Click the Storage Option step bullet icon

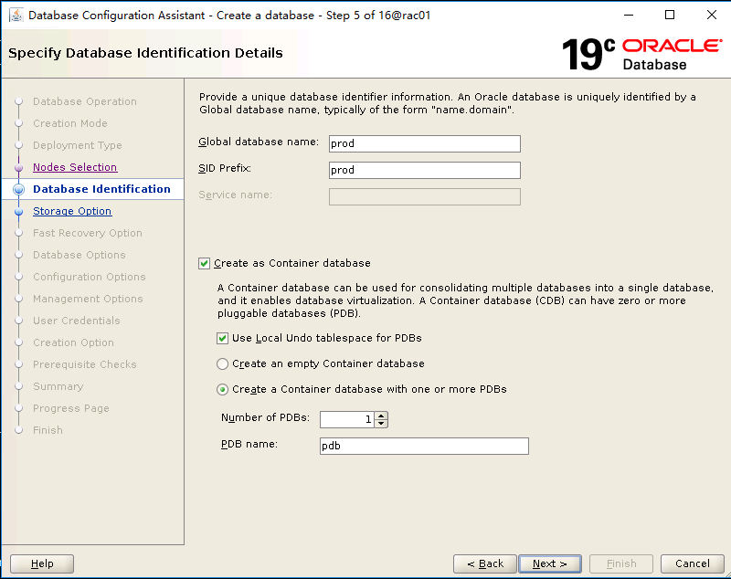point(18,212)
